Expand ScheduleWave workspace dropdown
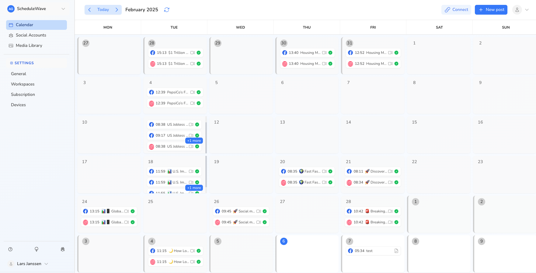 point(63,9)
